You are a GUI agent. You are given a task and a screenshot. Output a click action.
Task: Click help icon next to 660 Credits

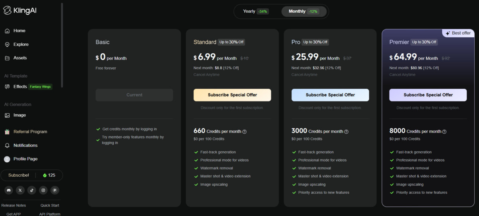pos(245,132)
